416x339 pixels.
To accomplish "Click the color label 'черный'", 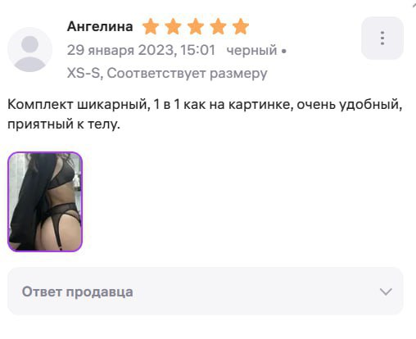I will (251, 51).
